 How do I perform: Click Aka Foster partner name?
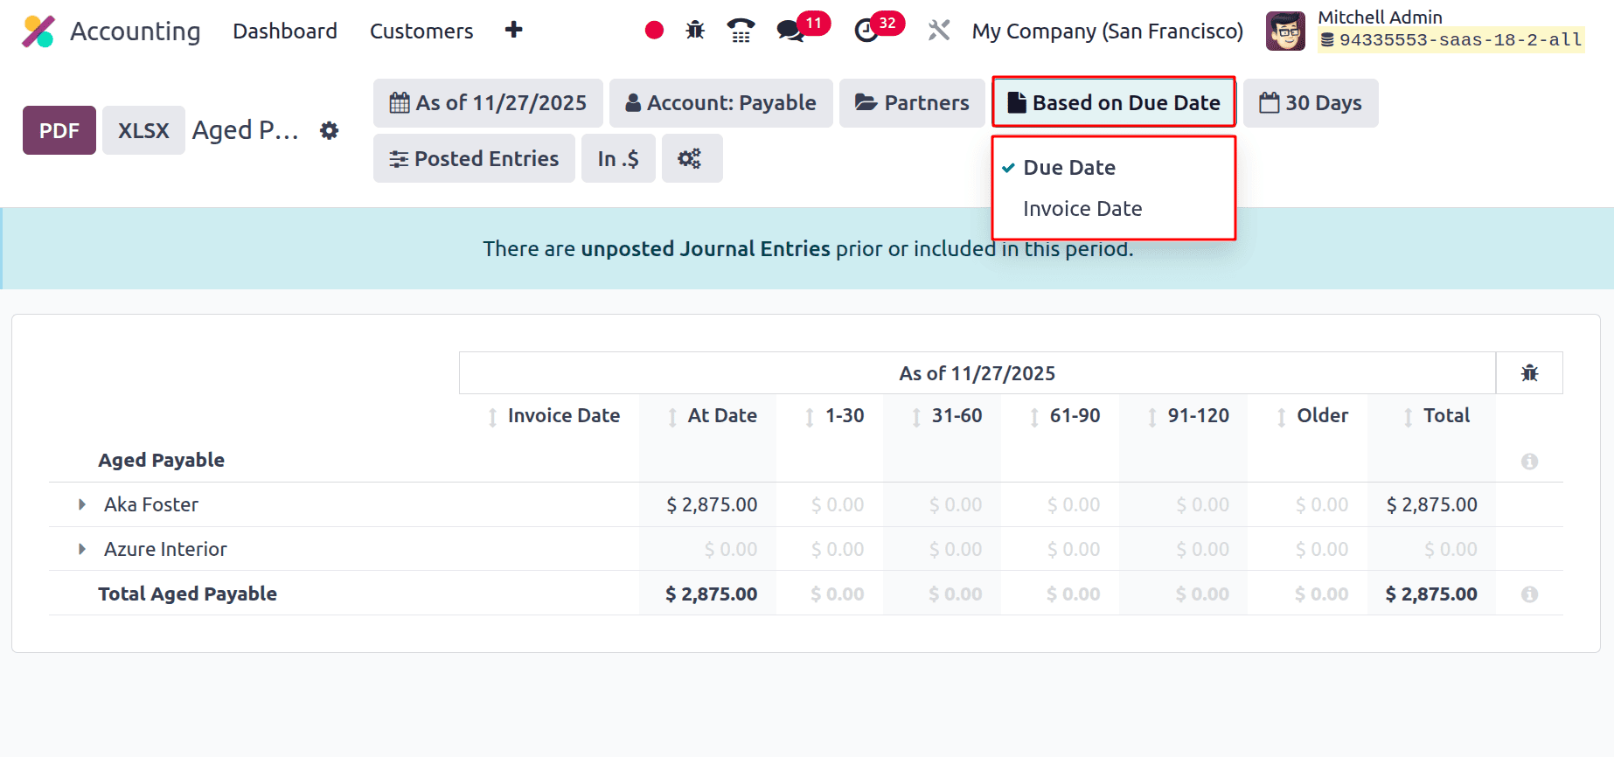point(151,504)
